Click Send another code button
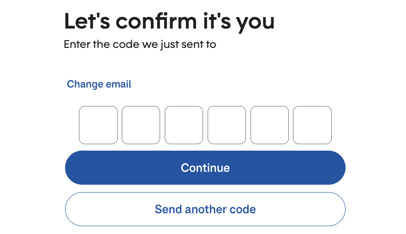The height and width of the screenshot is (234, 406). pos(205,210)
